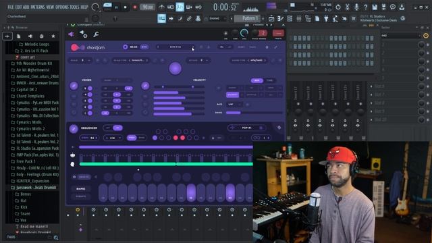The width and height of the screenshot is (432, 243).
Task: Click the plugin wrench settings icon
Action: tap(96, 34)
